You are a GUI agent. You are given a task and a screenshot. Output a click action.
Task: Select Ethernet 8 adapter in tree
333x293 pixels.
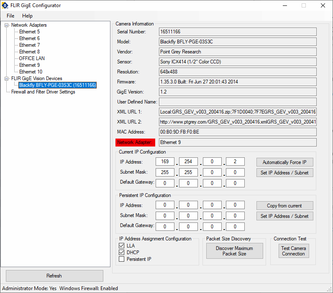pyautogui.click(x=29, y=52)
